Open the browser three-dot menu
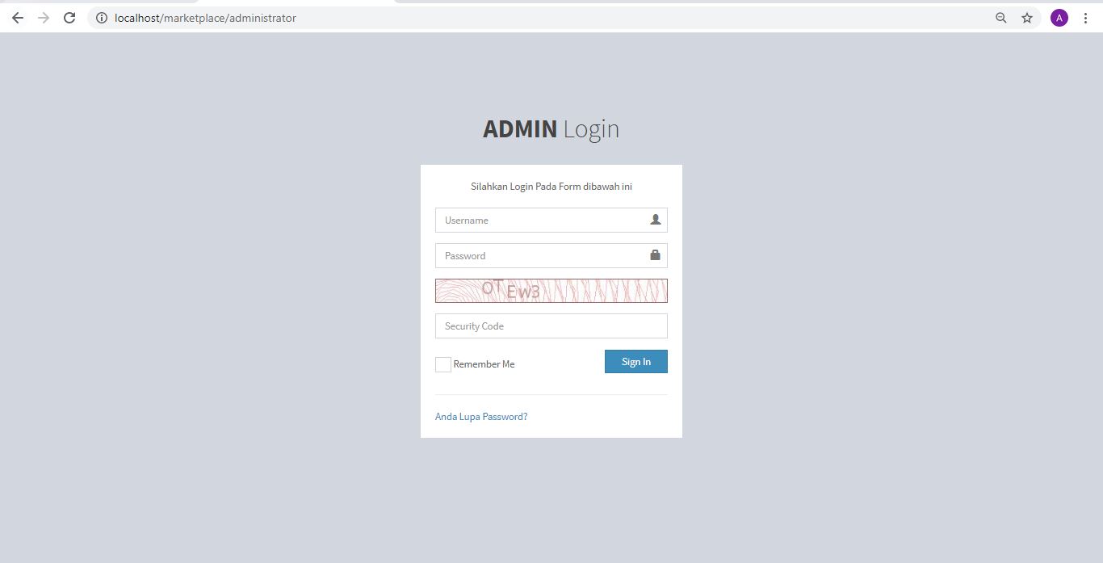This screenshot has height=563, width=1103. tap(1085, 17)
